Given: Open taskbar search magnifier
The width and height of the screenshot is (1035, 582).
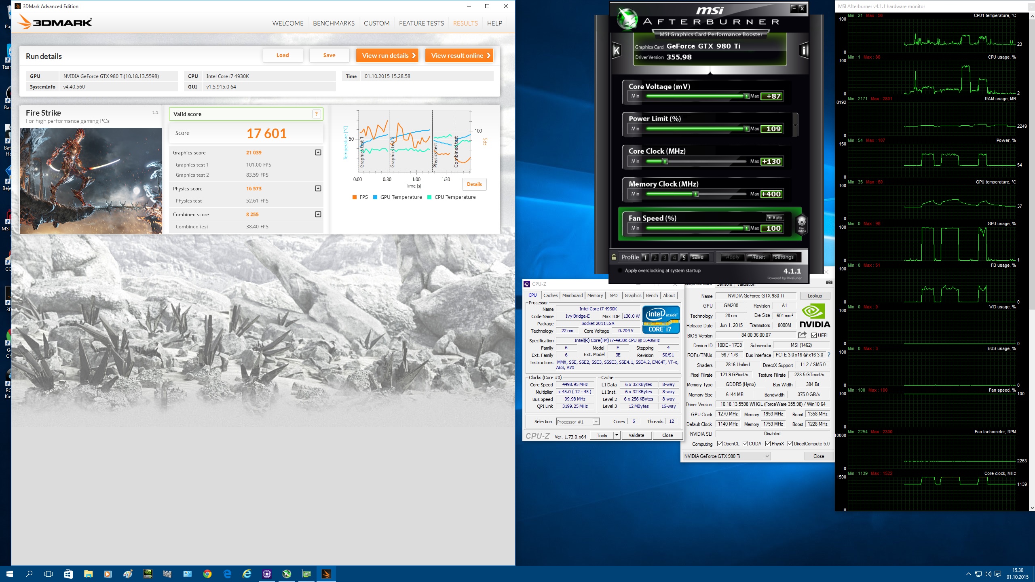Looking at the screenshot, I should pos(29,574).
